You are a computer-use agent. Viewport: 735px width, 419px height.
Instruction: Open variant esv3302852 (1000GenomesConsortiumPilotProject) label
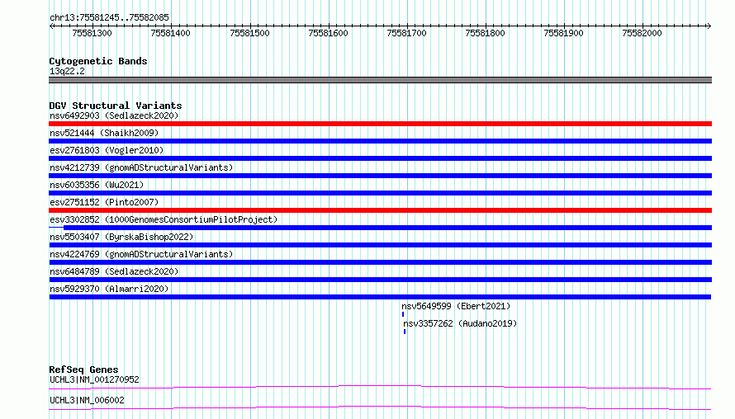(x=164, y=219)
